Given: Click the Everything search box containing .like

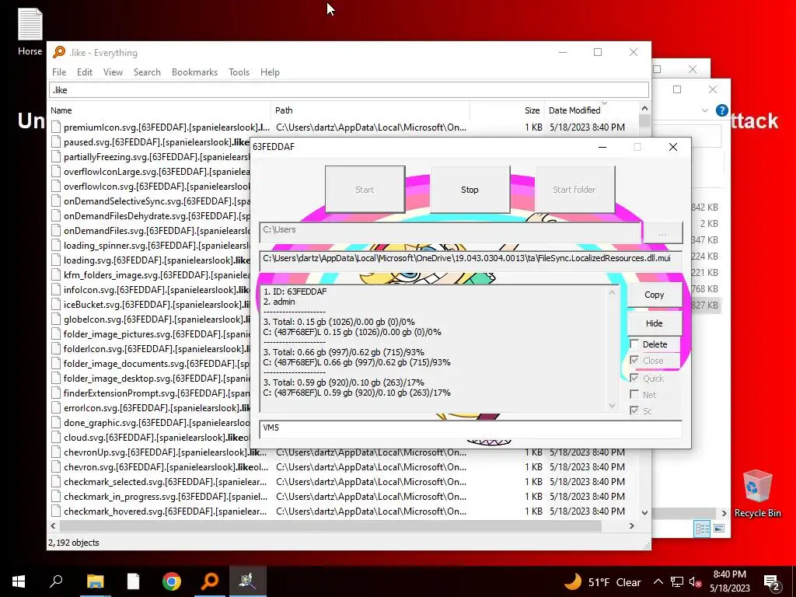Looking at the screenshot, I should 349,90.
